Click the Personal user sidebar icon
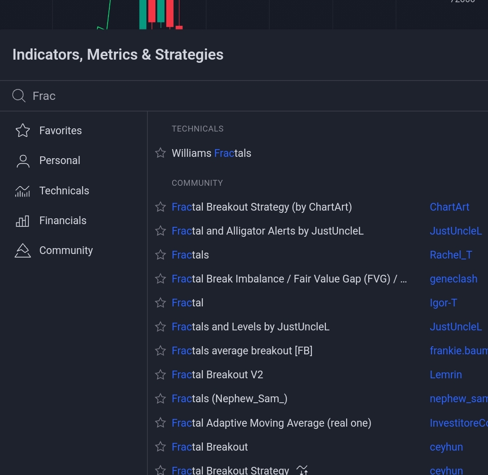The width and height of the screenshot is (488, 475). [x=23, y=160]
